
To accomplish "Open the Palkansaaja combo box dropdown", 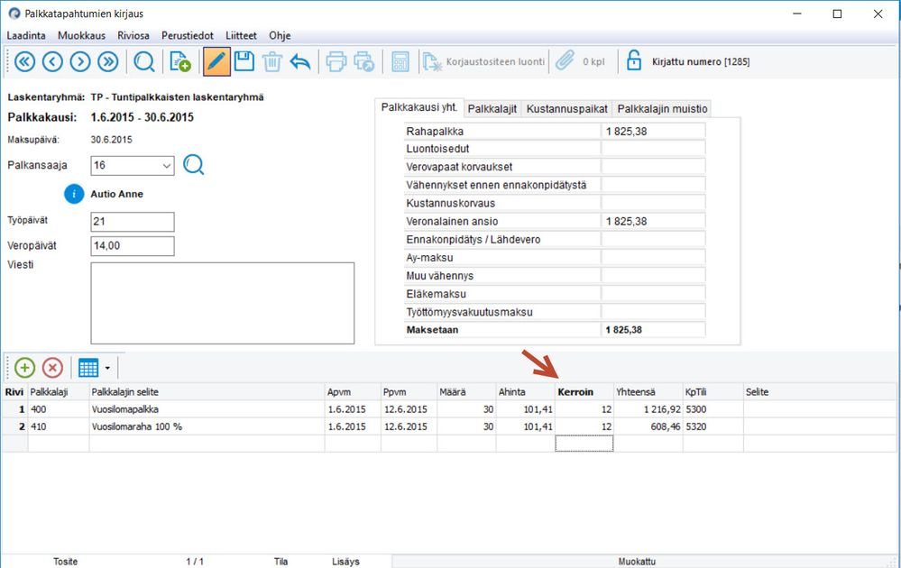I will click(x=166, y=166).
